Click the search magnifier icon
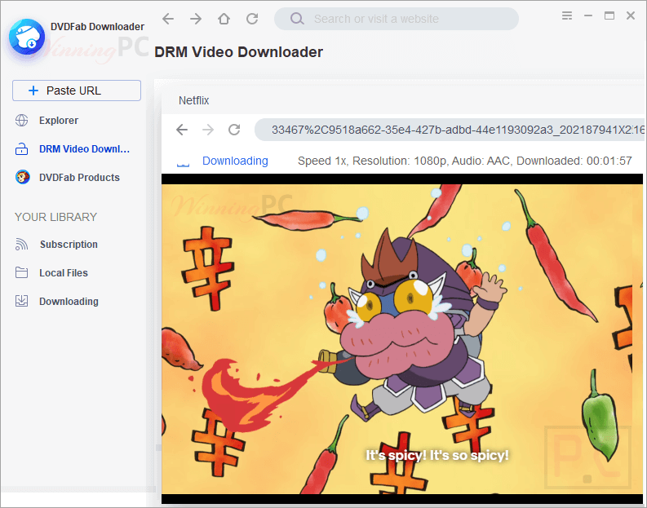This screenshot has width=647, height=508. [297, 19]
